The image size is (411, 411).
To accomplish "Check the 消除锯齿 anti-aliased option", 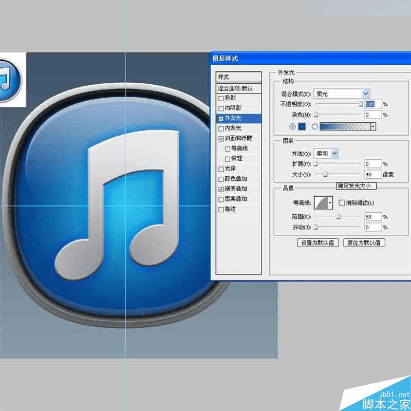I will click(x=341, y=203).
